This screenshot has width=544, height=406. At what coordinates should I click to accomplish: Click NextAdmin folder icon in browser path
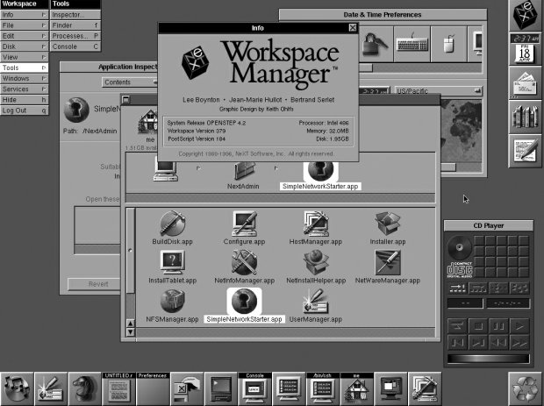coord(244,171)
